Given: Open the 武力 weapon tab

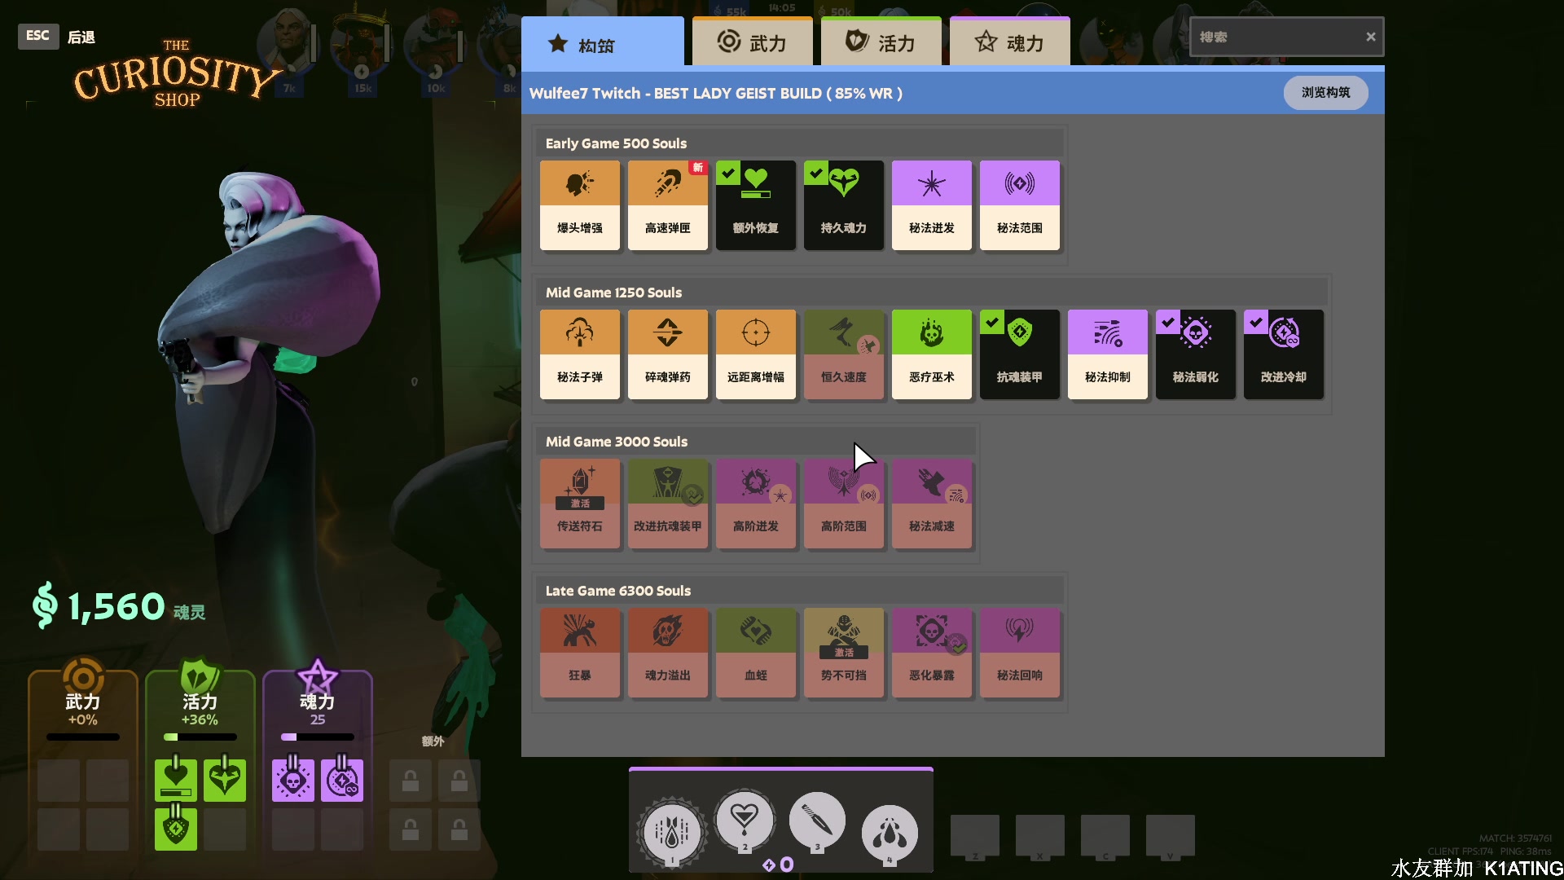Looking at the screenshot, I should coord(752,42).
